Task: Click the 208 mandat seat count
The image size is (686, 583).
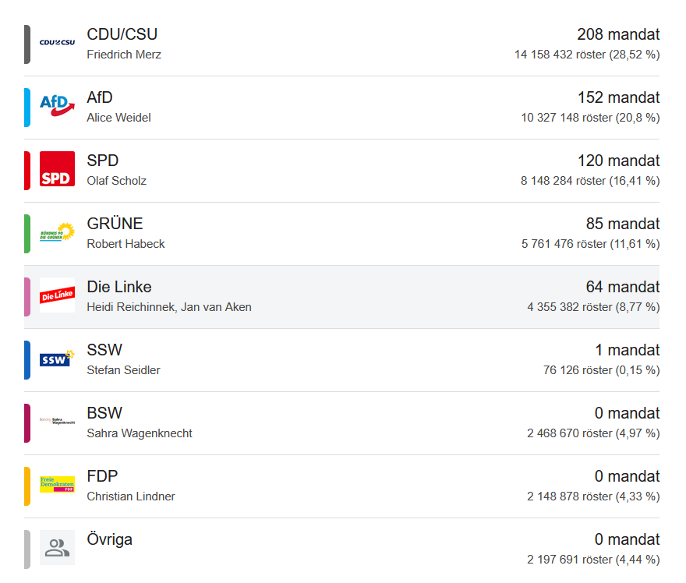Action: click(618, 34)
